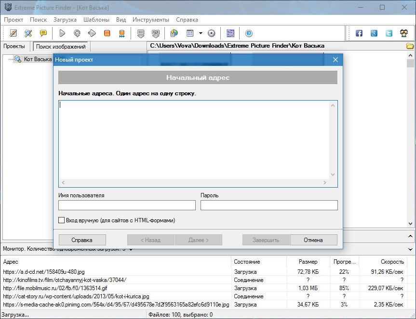The width and height of the screenshot is (416, 319).
Task: Switch to the Поиск изображений tab
Action: 61,47
